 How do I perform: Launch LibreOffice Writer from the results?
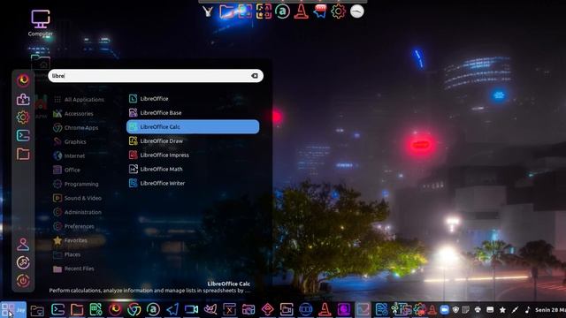point(193,183)
